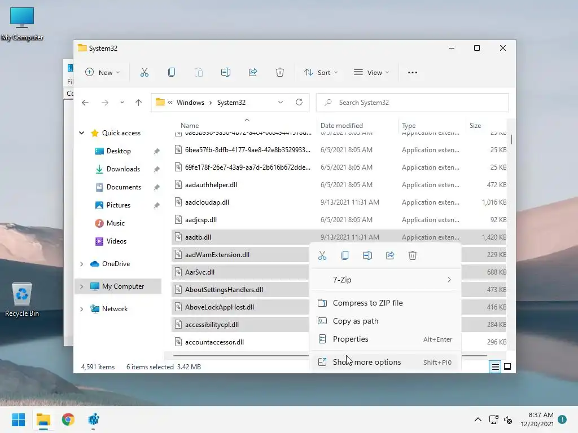The height and width of the screenshot is (433, 578).
Task: Click Copy icon in context menu
Action: tap(345, 255)
